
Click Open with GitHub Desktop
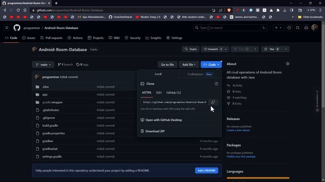pyautogui.click(x=164, y=120)
